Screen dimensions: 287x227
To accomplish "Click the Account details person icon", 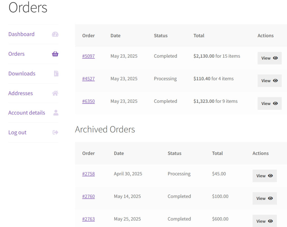I will [56, 113].
